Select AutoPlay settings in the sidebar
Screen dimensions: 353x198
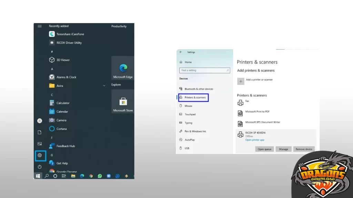pyautogui.click(x=188, y=140)
